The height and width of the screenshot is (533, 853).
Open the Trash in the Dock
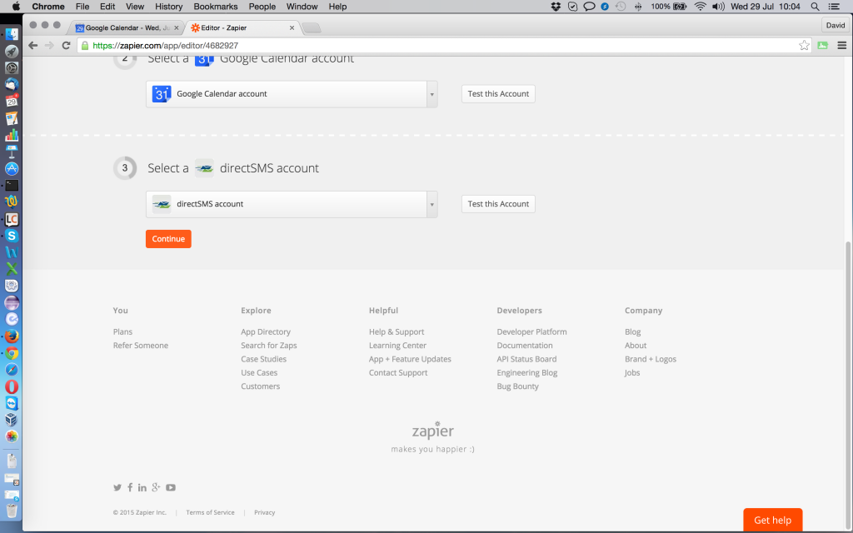[12, 511]
